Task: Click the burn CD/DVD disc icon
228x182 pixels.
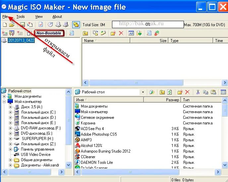Action: coord(50,24)
